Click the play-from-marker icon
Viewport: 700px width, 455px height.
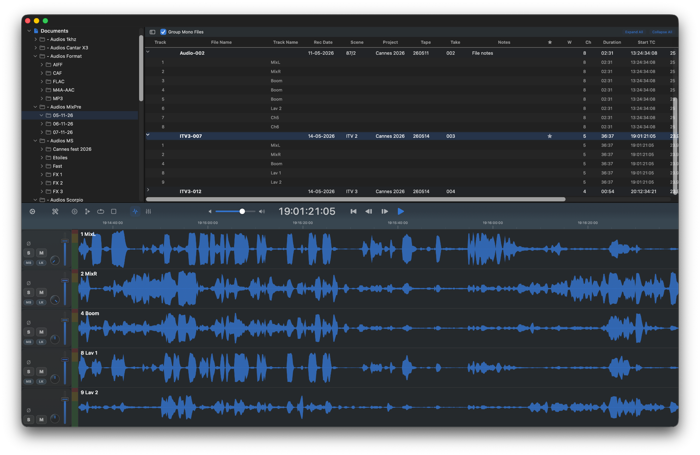click(x=87, y=212)
